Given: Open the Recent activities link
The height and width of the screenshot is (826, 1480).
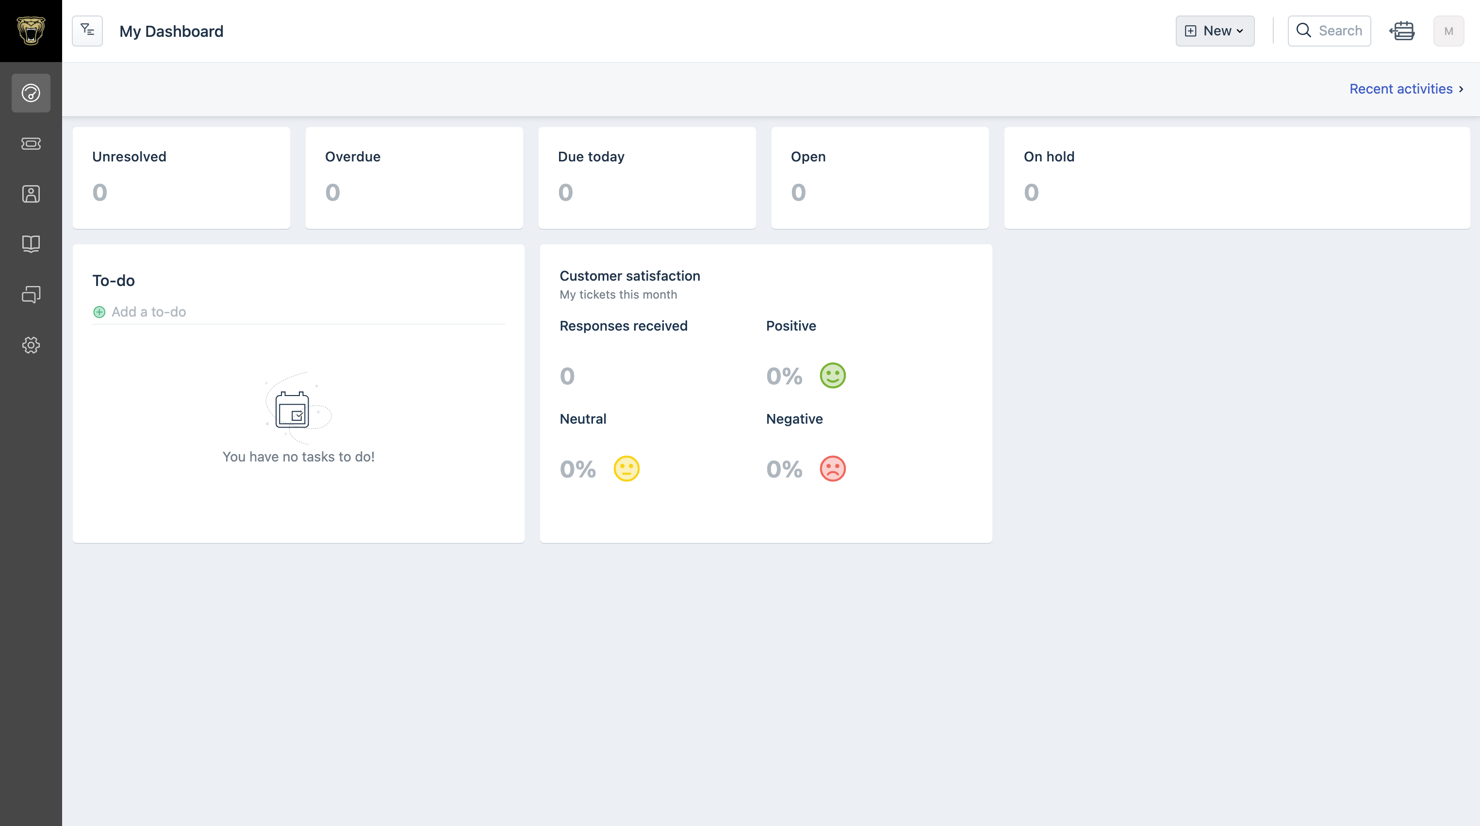Looking at the screenshot, I should pyautogui.click(x=1406, y=89).
